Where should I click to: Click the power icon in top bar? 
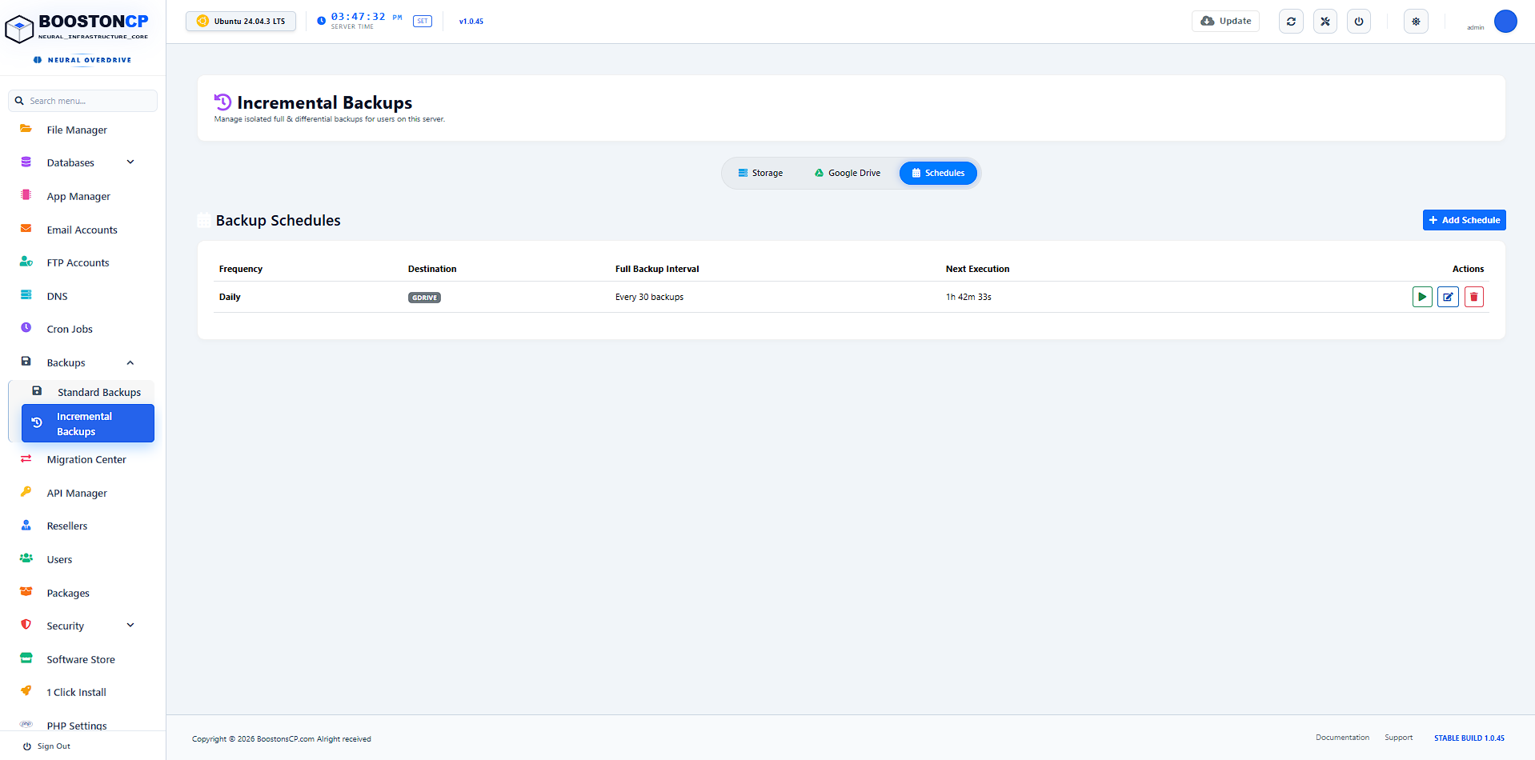tap(1359, 22)
